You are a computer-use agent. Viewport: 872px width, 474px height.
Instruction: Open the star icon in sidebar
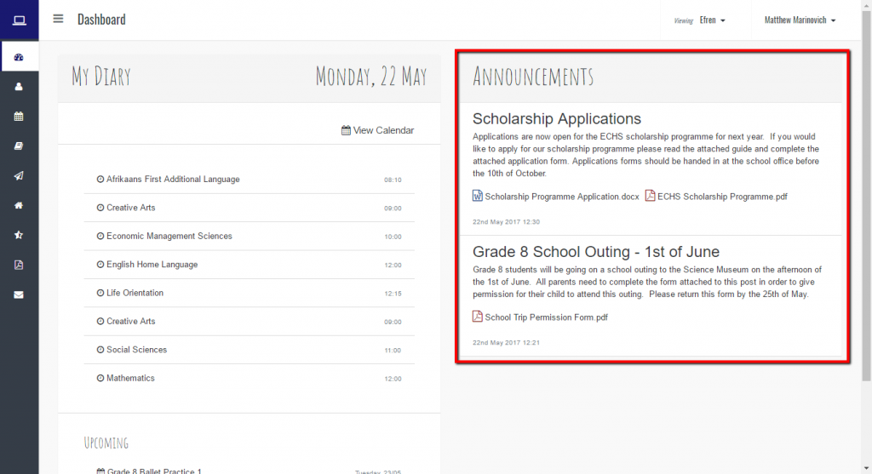[x=19, y=235]
